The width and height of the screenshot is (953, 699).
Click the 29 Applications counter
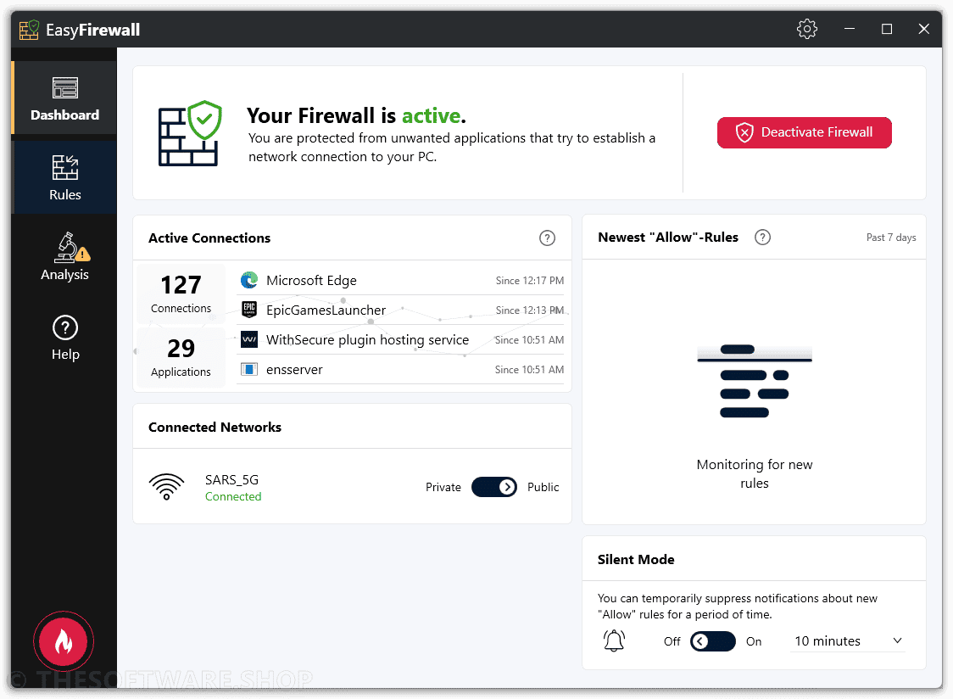pyautogui.click(x=181, y=357)
